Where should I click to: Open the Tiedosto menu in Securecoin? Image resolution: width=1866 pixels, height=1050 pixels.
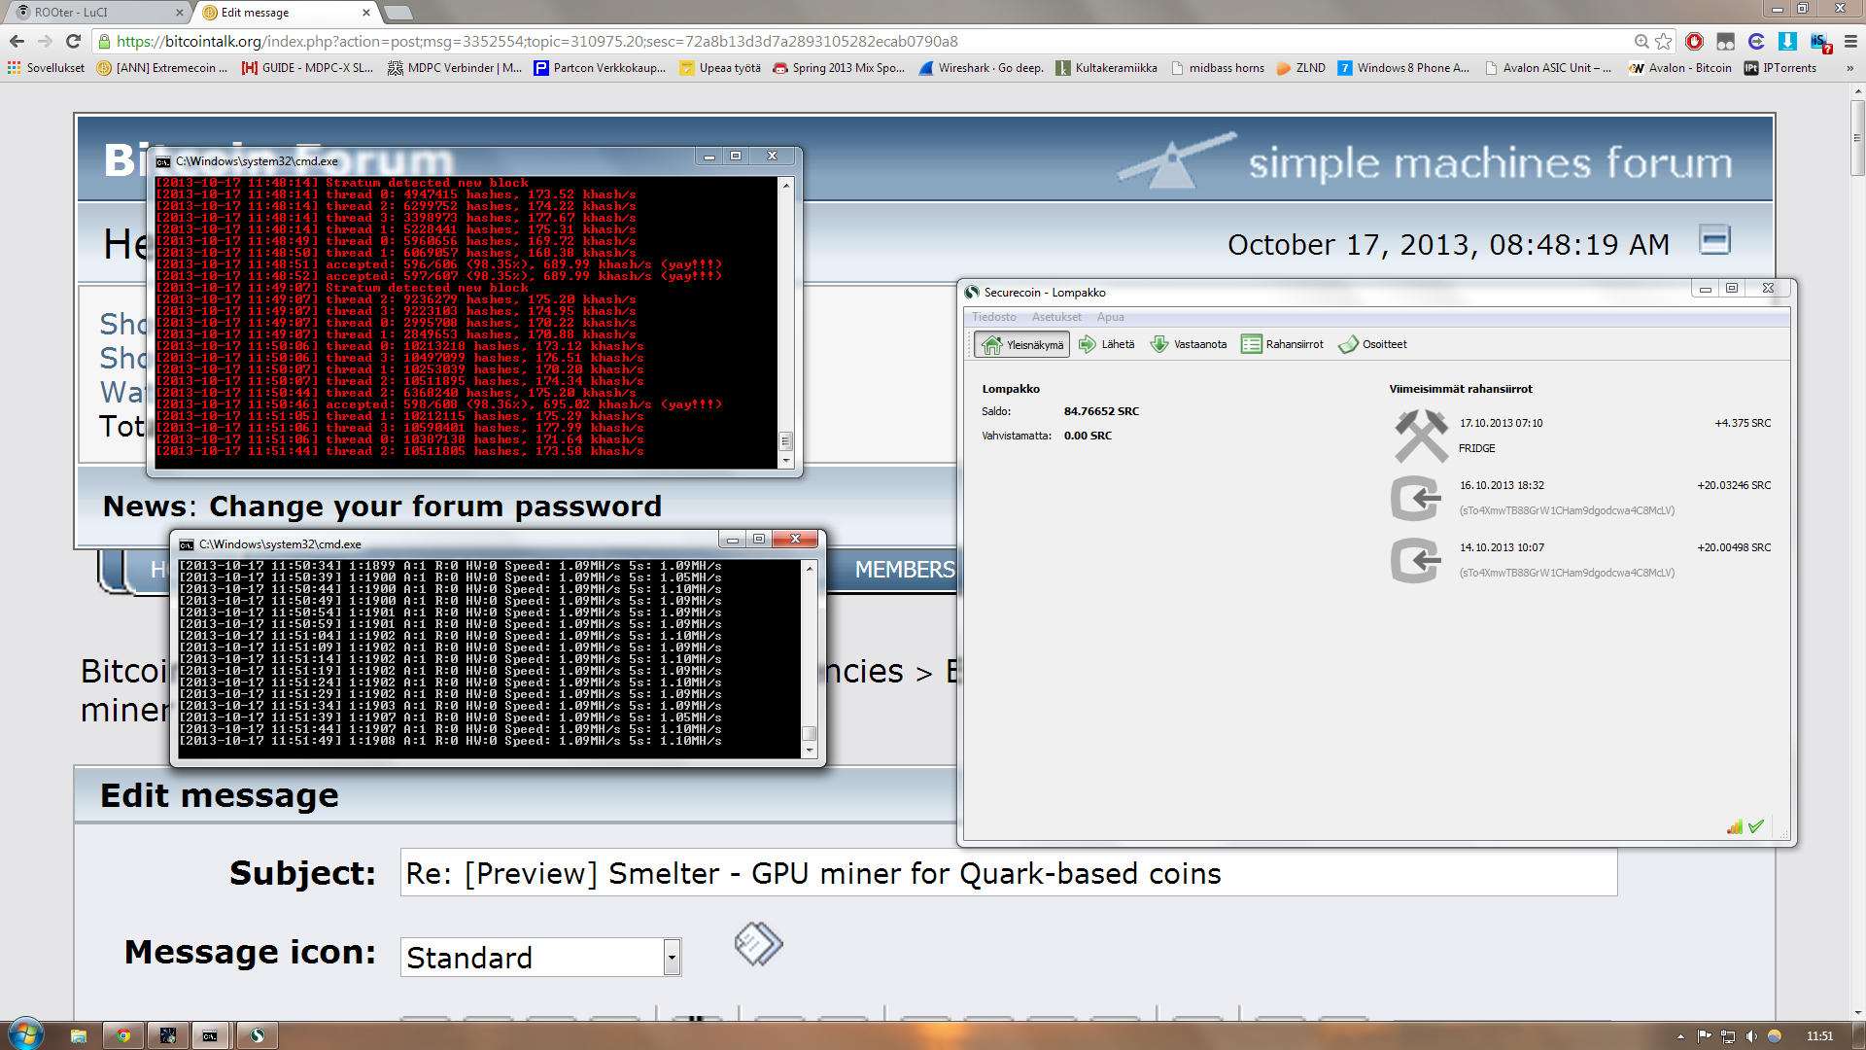(x=993, y=317)
